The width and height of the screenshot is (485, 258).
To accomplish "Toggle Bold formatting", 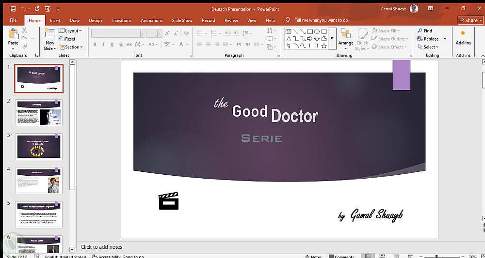I will click(x=95, y=44).
